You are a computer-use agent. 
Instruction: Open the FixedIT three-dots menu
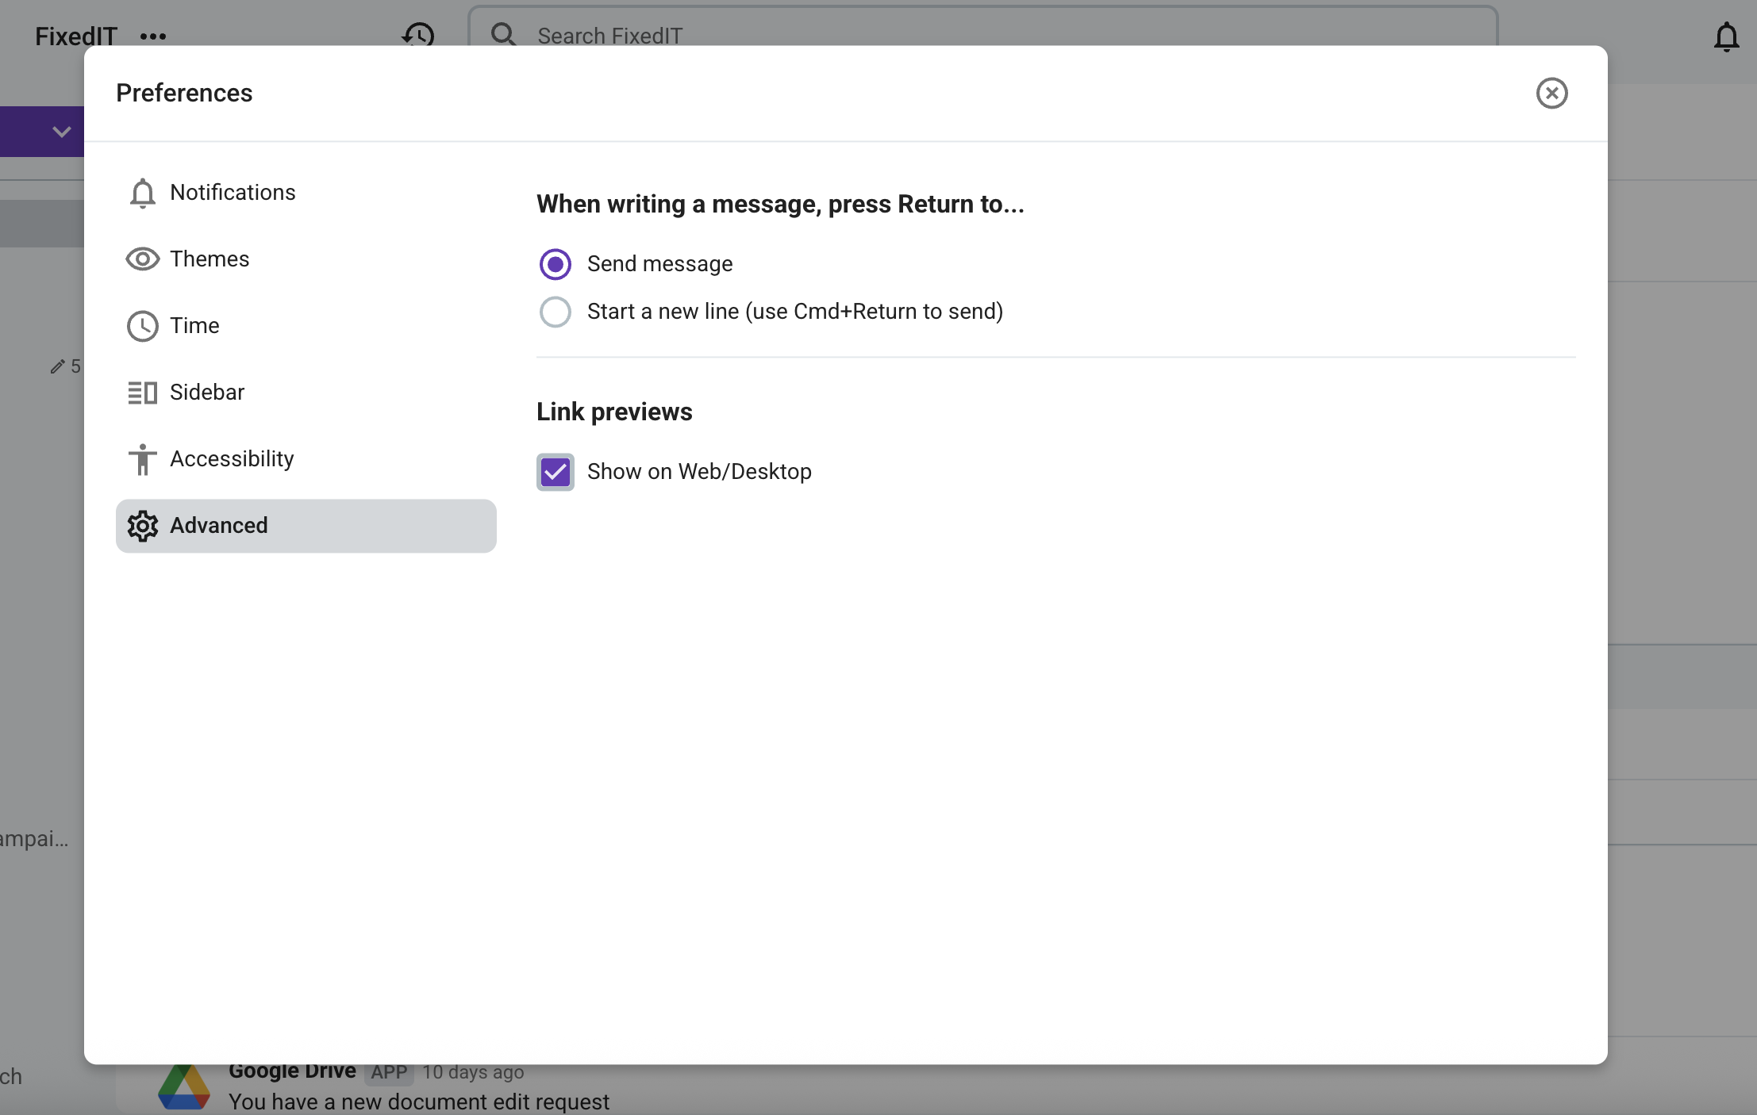point(152,36)
